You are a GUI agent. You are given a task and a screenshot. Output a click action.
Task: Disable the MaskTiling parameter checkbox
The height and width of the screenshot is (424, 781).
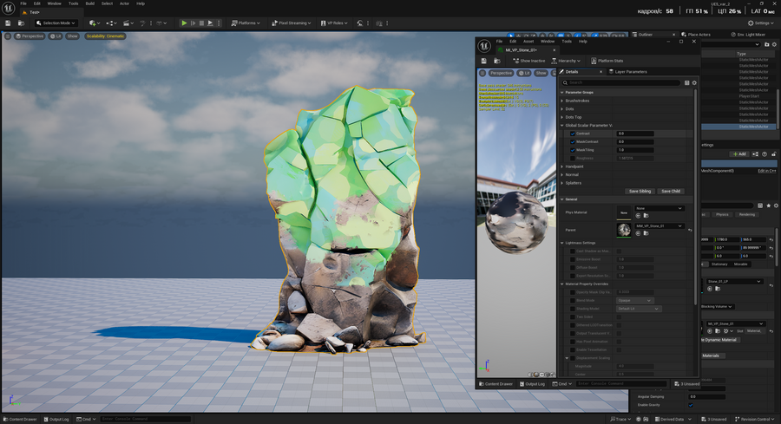point(573,150)
